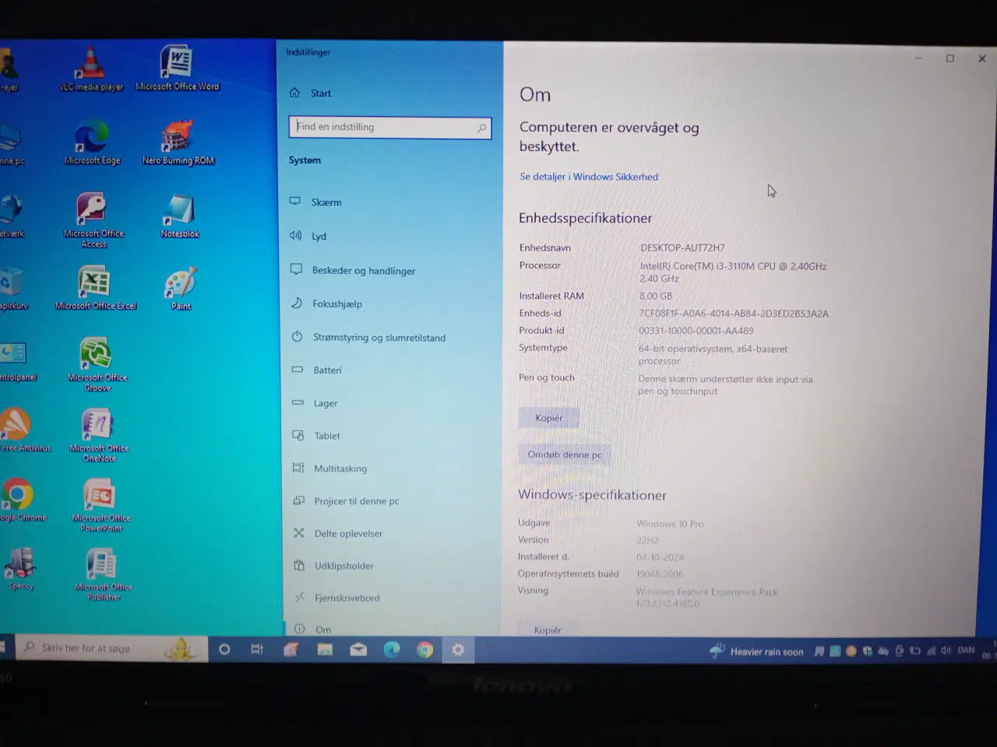Launch Microsoft Edge from desktop

pyautogui.click(x=92, y=142)
